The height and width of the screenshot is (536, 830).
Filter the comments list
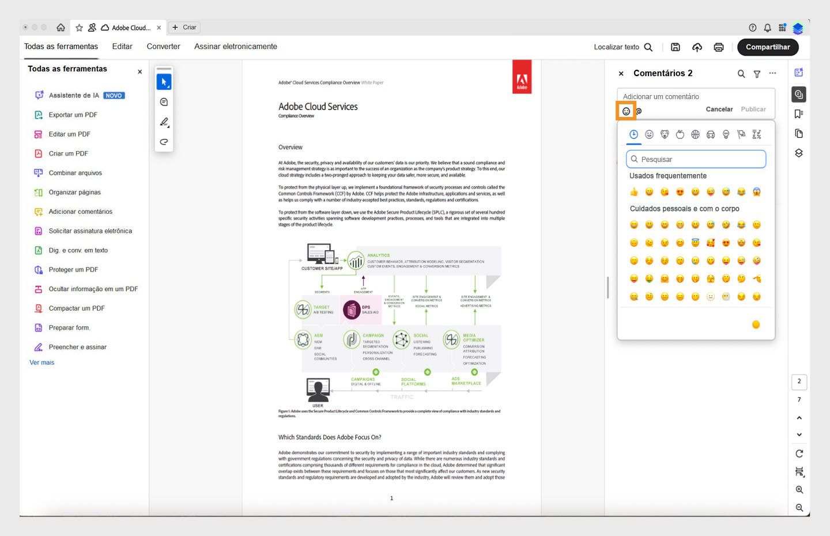tap(757, 74)
